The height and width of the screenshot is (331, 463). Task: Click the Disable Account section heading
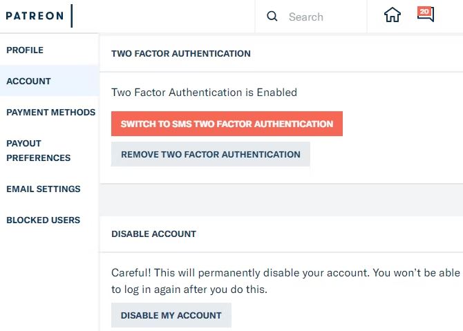pyautogui.click(x=153, y=234)
